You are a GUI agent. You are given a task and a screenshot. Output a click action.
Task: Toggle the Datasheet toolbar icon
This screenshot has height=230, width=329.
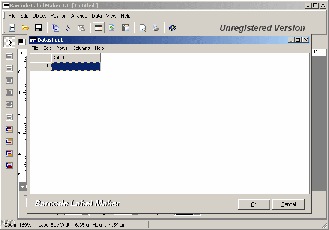point(99,28)
